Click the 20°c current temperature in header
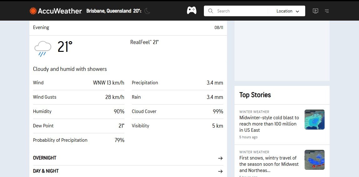This screenshot has width=359, height=177. (137, 11)
